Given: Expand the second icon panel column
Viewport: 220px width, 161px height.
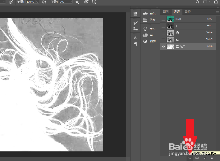Looking at the screenshot, I should (x=158, y=7).
